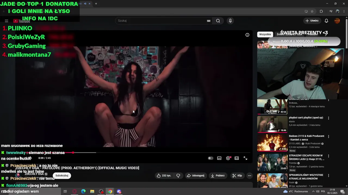
Task: Open YouTube notifications bell
Action: (327, 21)
